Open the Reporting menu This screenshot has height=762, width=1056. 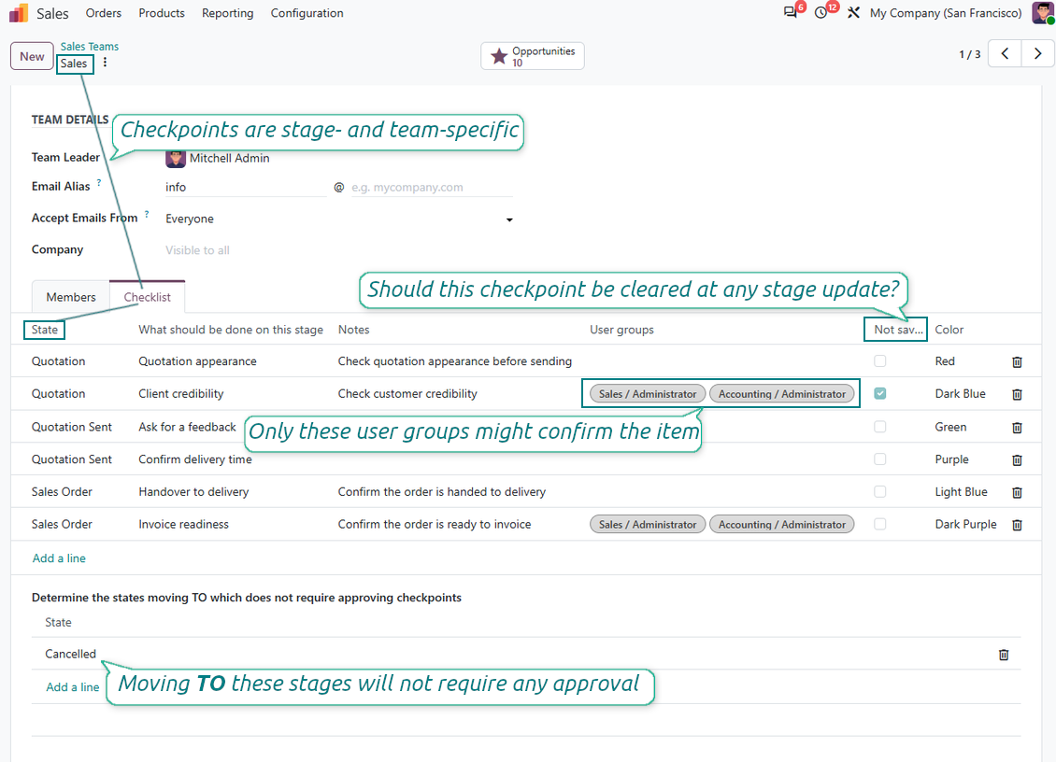(x=228, y=13)
